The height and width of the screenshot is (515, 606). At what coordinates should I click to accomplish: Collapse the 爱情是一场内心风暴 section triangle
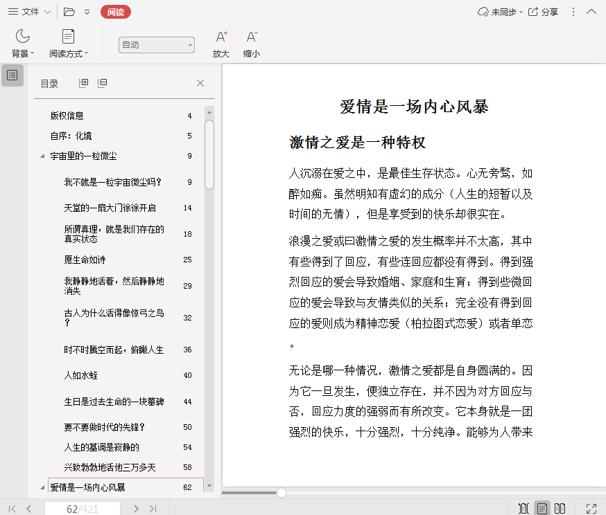(x=42, y=487)
